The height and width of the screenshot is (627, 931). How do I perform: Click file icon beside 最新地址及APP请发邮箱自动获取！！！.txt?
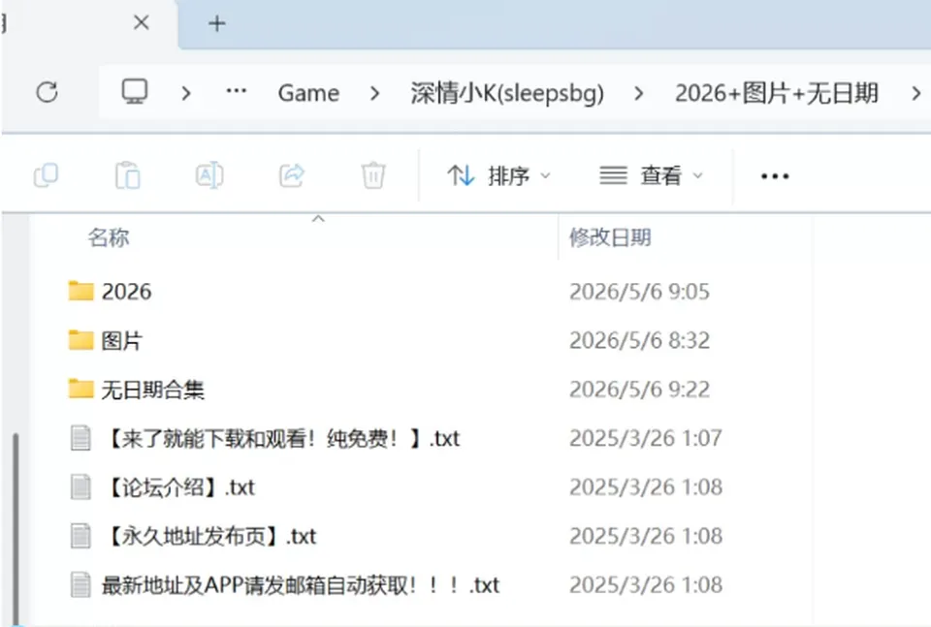click(x=80, y=585)
